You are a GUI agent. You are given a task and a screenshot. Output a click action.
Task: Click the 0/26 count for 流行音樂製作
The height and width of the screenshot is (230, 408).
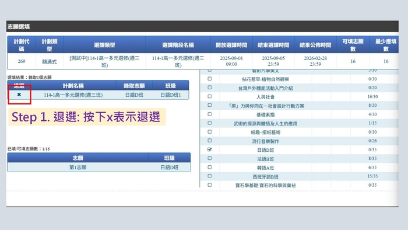[x=372, y=141]
